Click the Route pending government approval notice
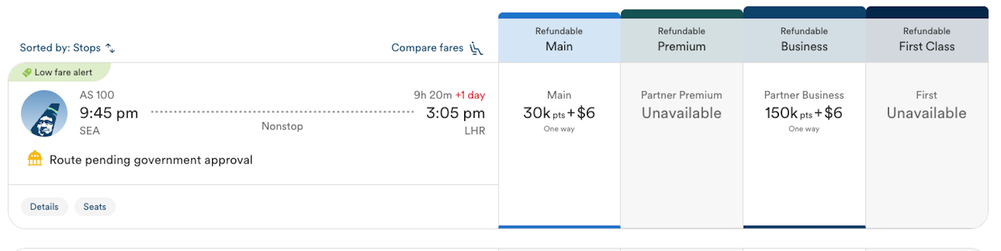 [x=151, y=160]
